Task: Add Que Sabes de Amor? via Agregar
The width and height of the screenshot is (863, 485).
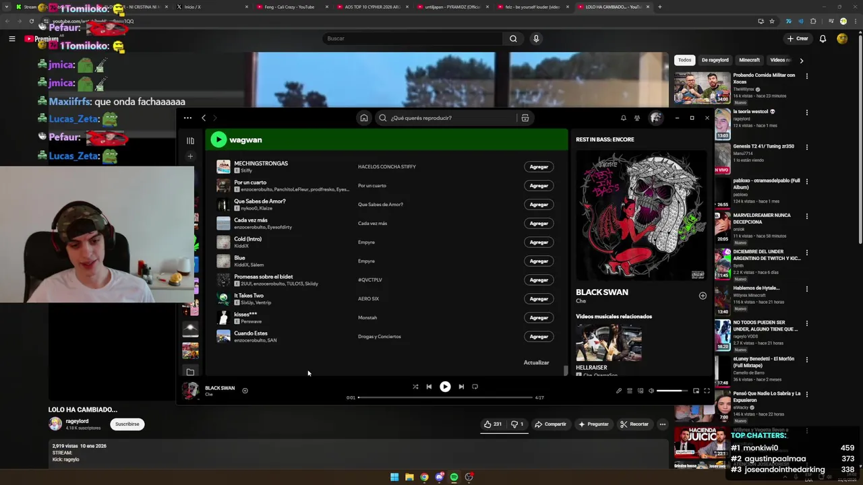Action: [x=539, y=204]
